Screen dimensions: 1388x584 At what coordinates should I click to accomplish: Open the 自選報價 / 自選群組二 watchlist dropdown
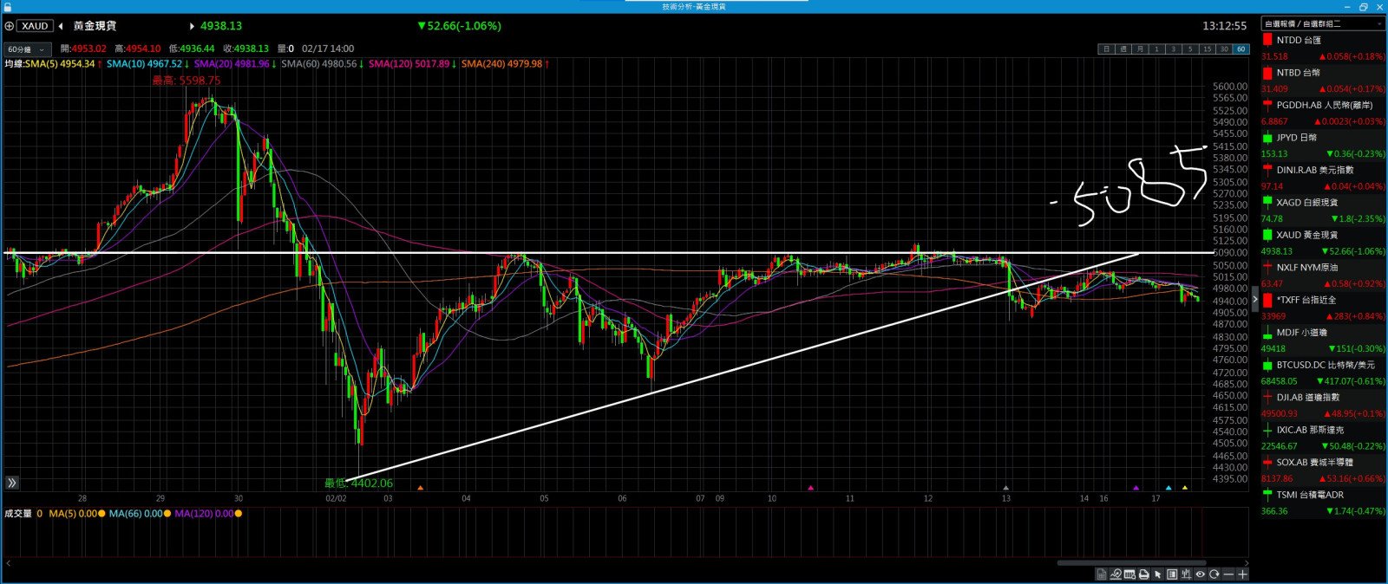[x=1323, y=23]
